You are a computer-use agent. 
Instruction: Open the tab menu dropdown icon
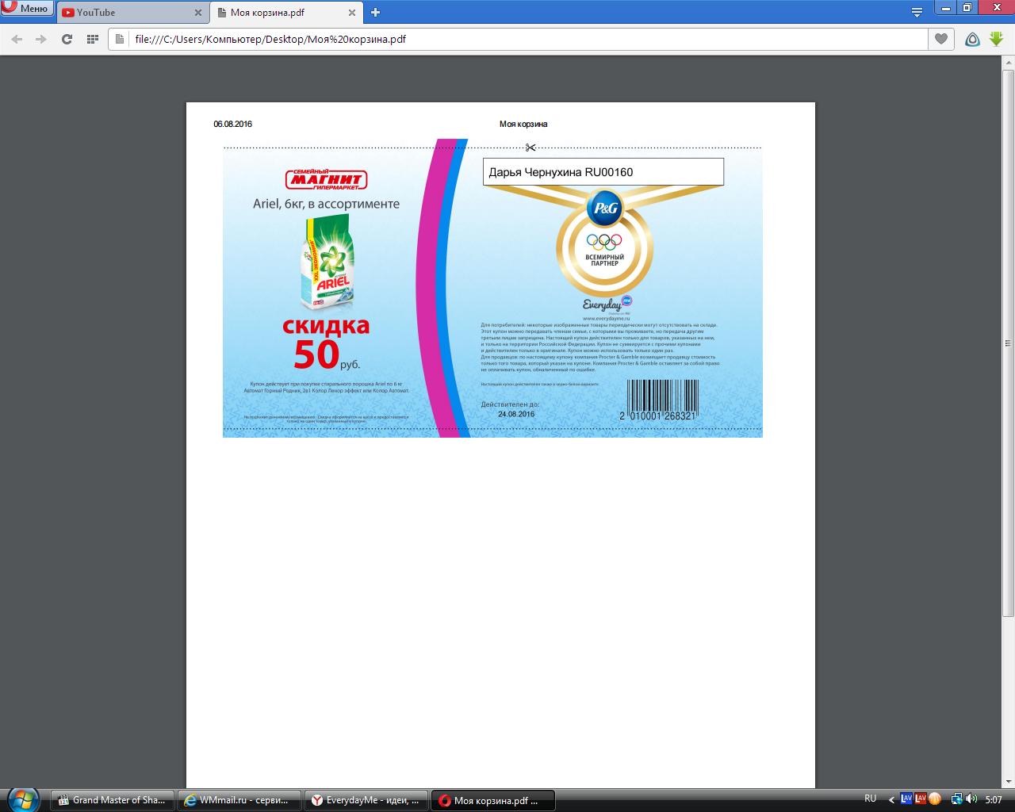pyautogui.click(x=917, y=12)
